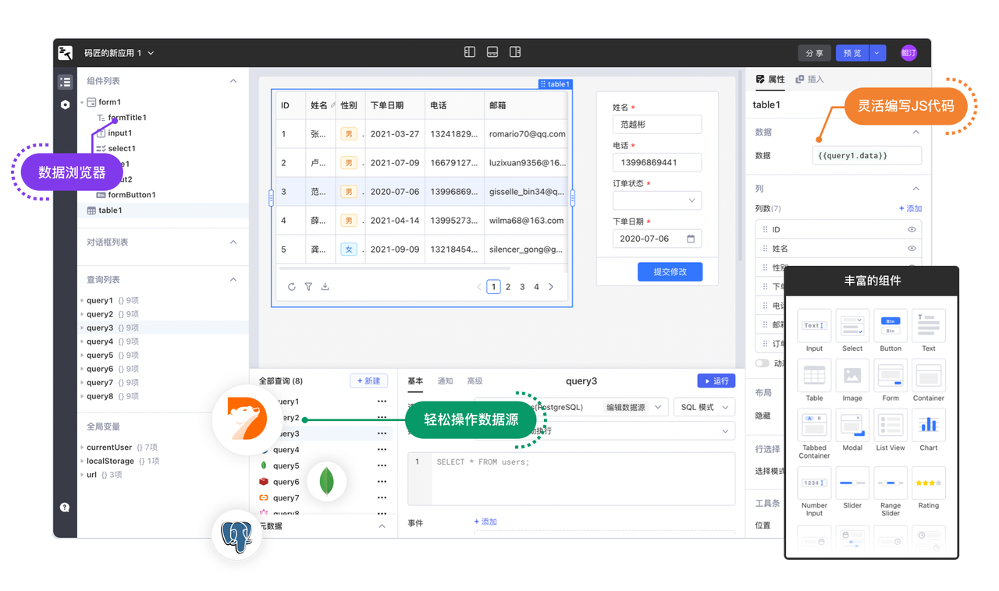Image resolution: width=999 pixels, height=591 pixels.
Task: Click + 新建 to create a query
Action: [x=368, y=381]
